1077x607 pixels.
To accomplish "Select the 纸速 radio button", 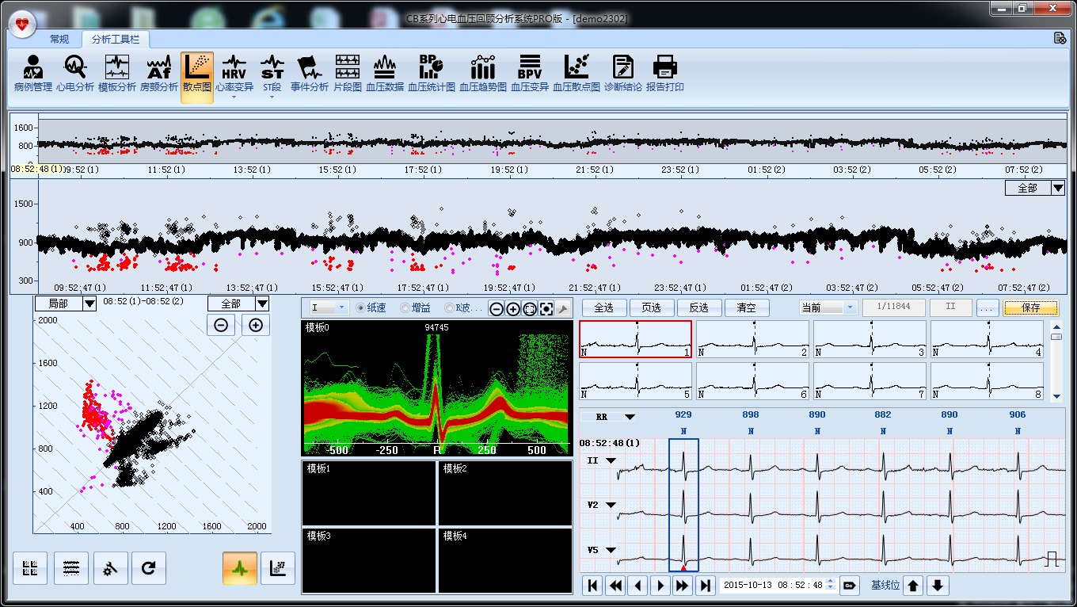I will point(361,308).
